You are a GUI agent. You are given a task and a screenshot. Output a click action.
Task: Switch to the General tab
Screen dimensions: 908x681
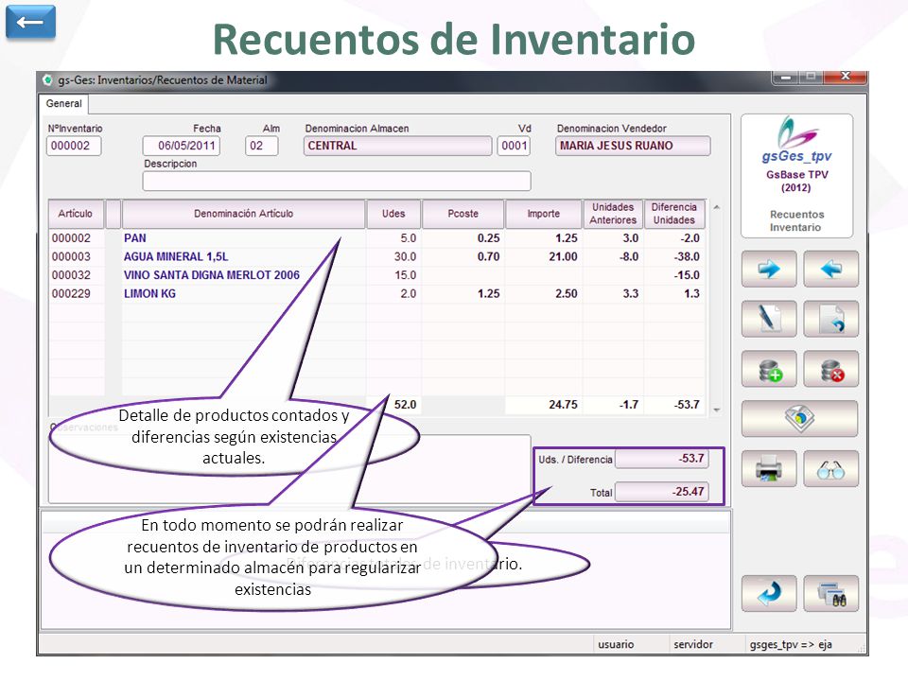coord(63,104)
